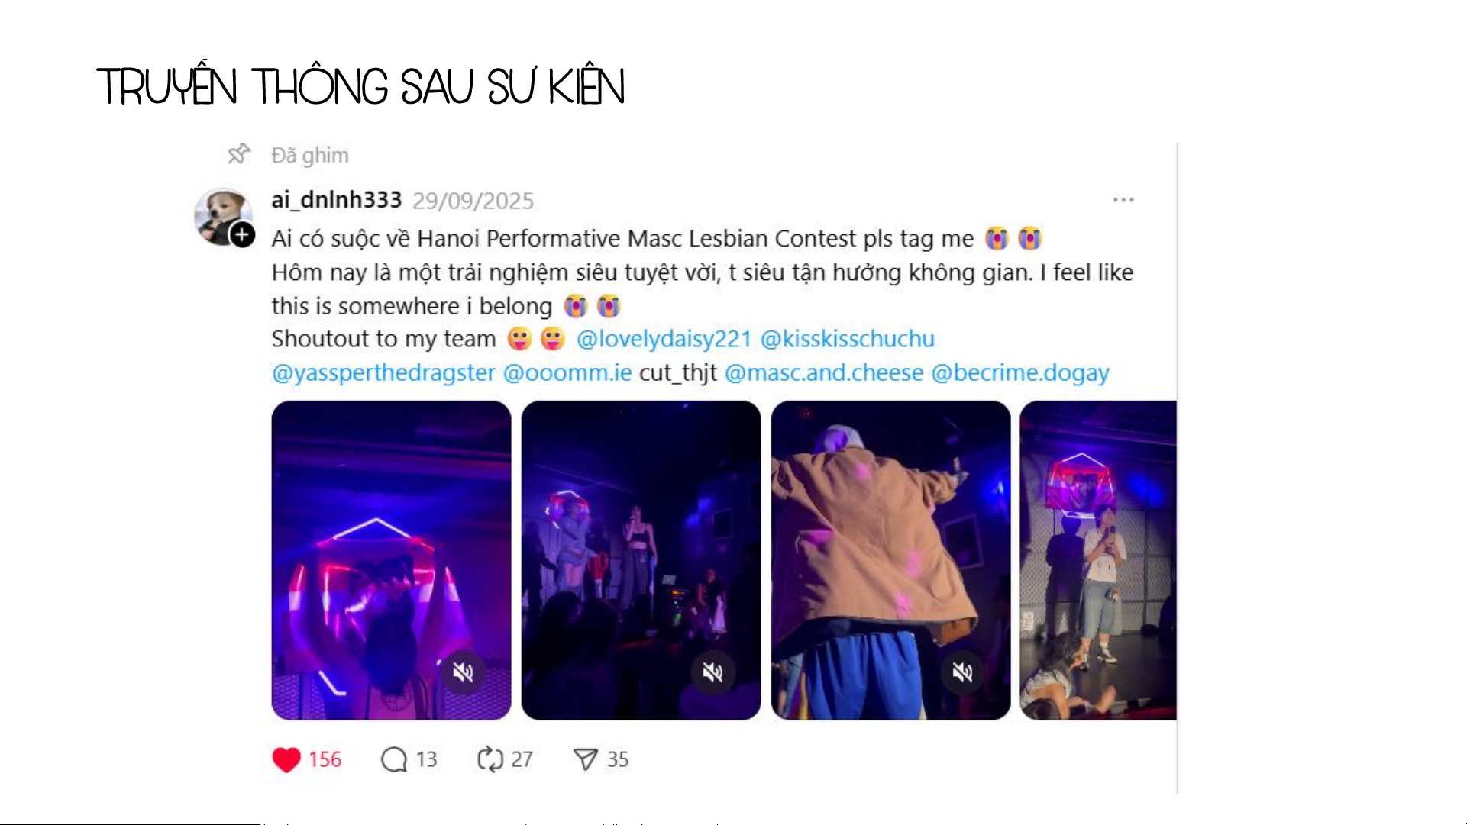Click the ai_dnlnh333 username
The image size is (1467, 825).
point(337,200)
